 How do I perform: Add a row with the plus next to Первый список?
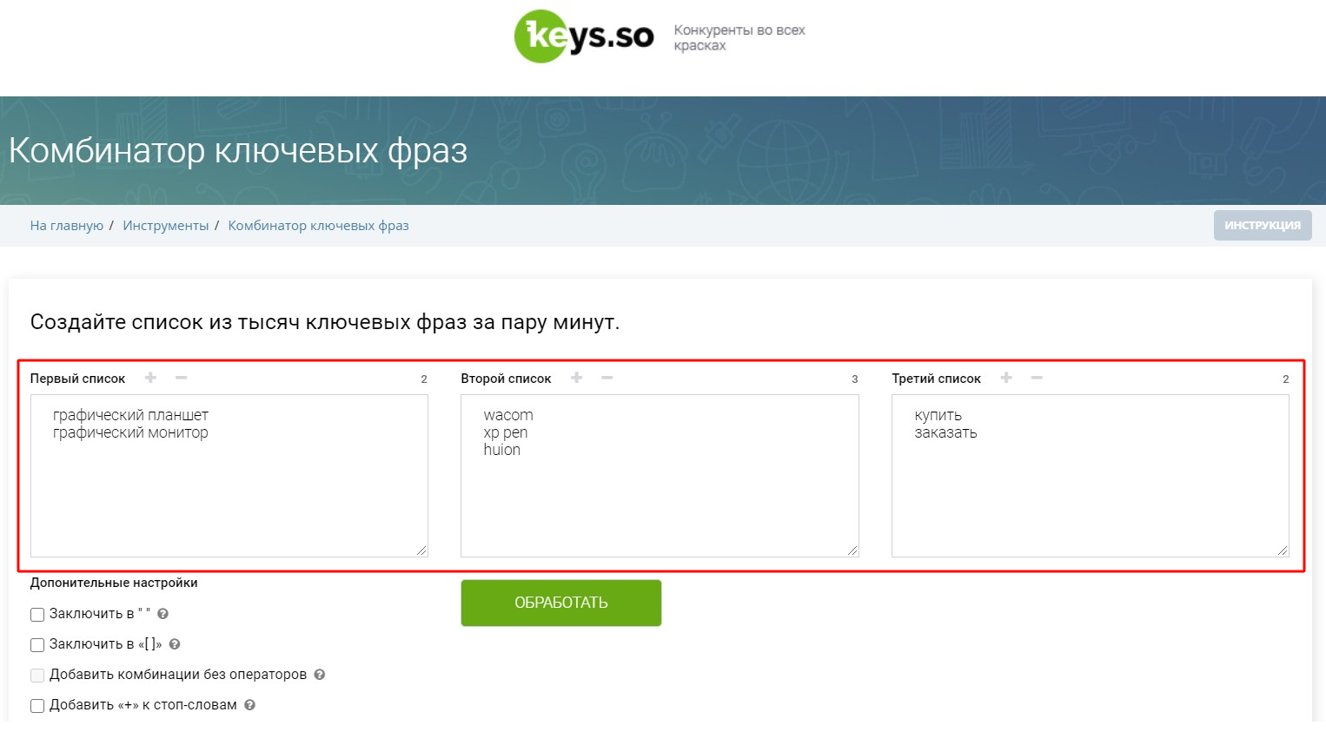[150, 378]
